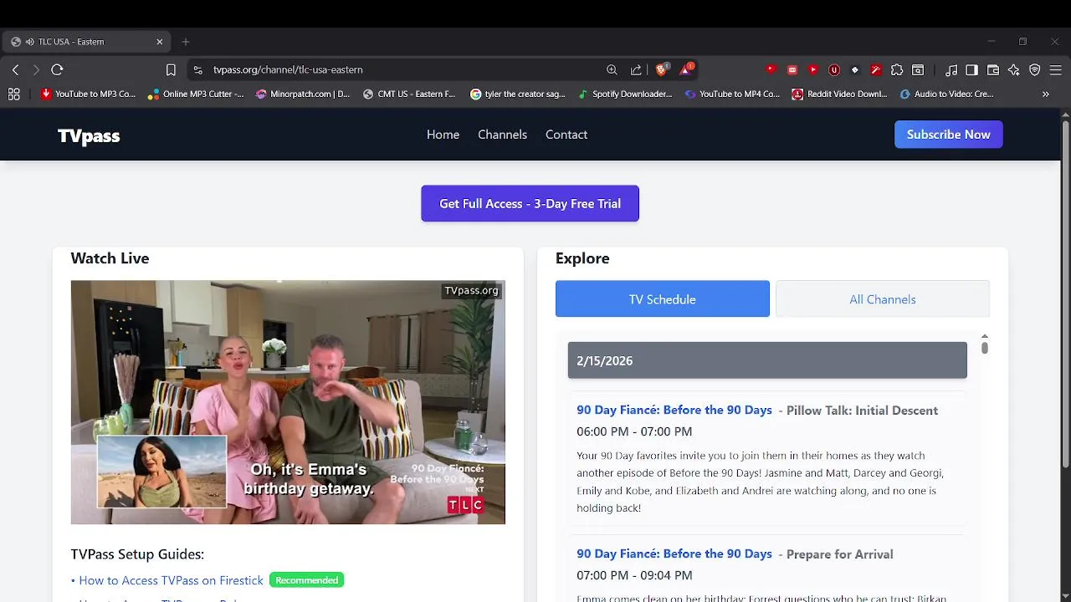
Task: Open the Online MP3 Cutter bookmark
Action: point(195,94)
